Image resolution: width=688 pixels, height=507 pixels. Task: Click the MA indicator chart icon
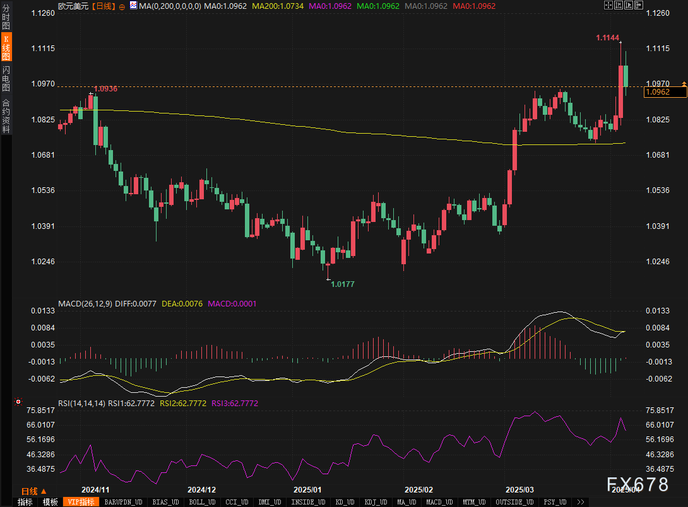[133, 6]
